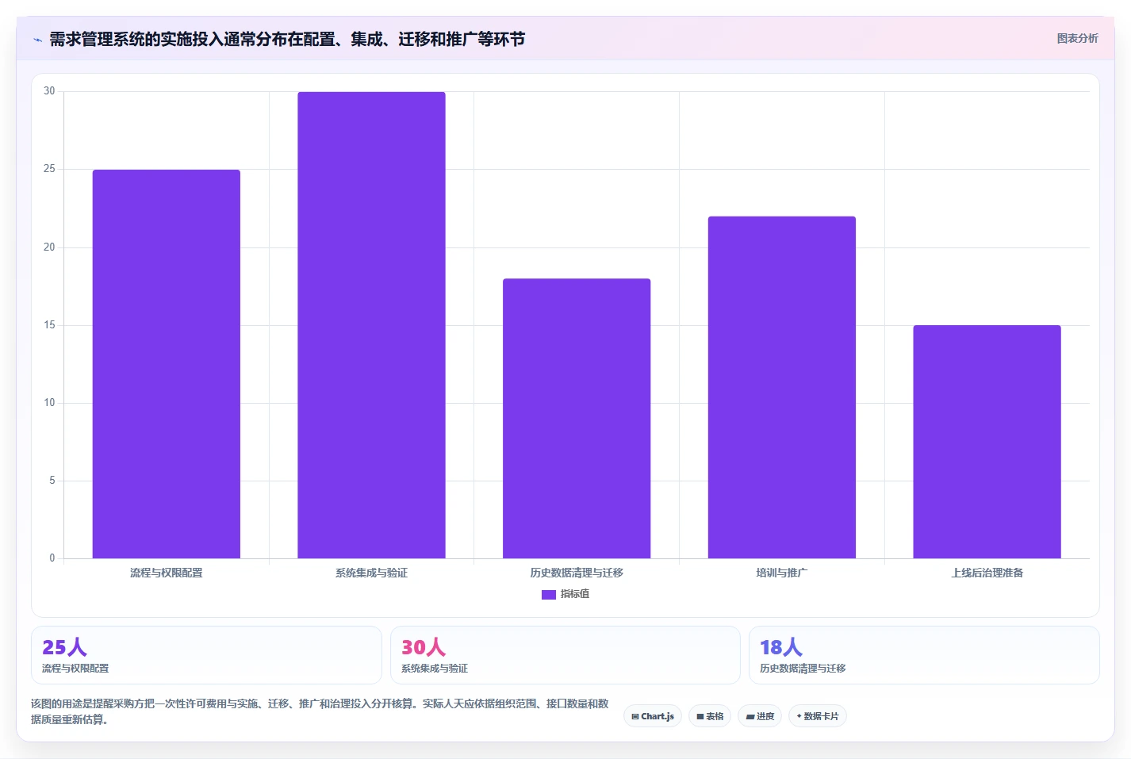Select the 数据卡片 tag chip

tap(818, 716)
